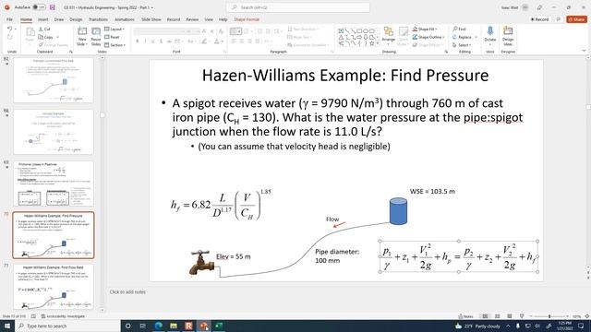Toggle text Shadow formatting
Image resolution: width=591 pixels, height=332 pixels.
(161, 41)
